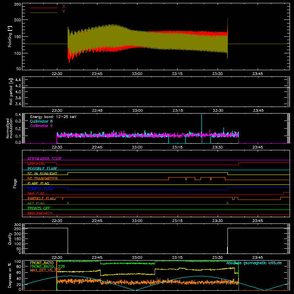Click the 23:15 tick label under Flags plot

(178, 221)
